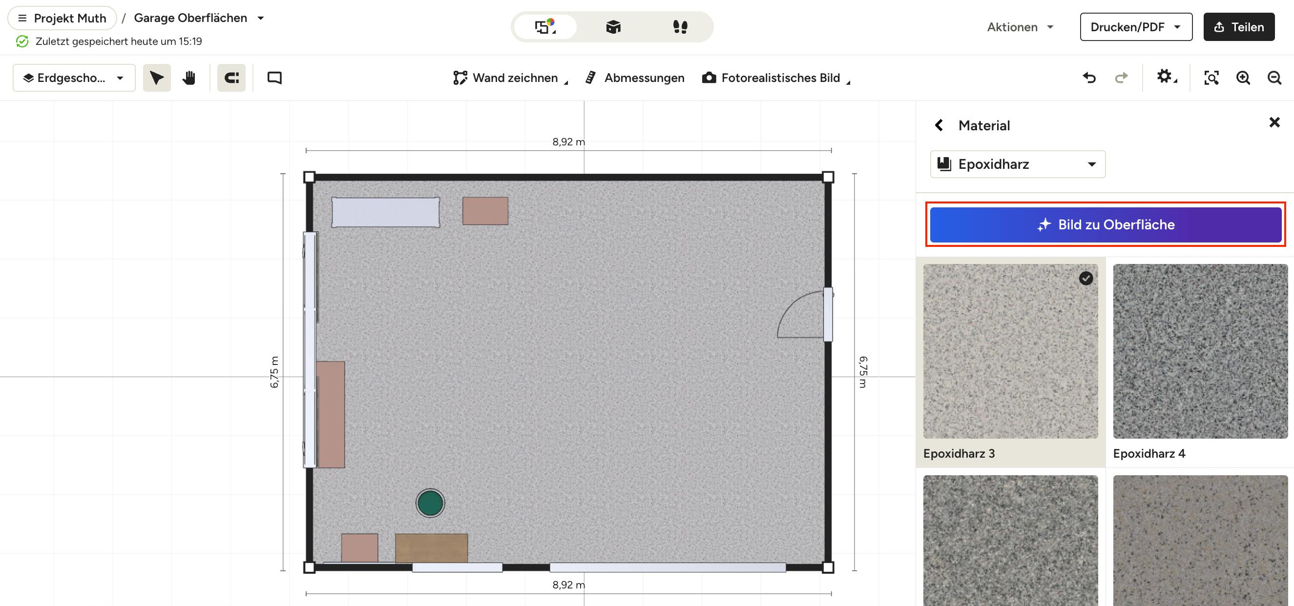Redo the last action
This screenshot has width=1294, height=606.
tap(1121, 78)
